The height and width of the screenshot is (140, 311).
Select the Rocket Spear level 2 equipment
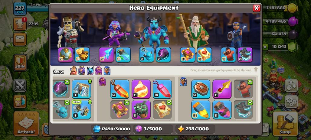tap(222, 89)
